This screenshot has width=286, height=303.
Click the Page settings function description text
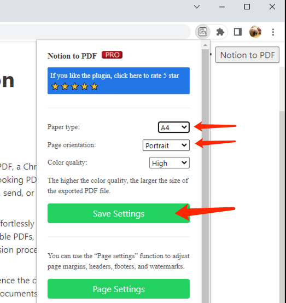[119, 261]
